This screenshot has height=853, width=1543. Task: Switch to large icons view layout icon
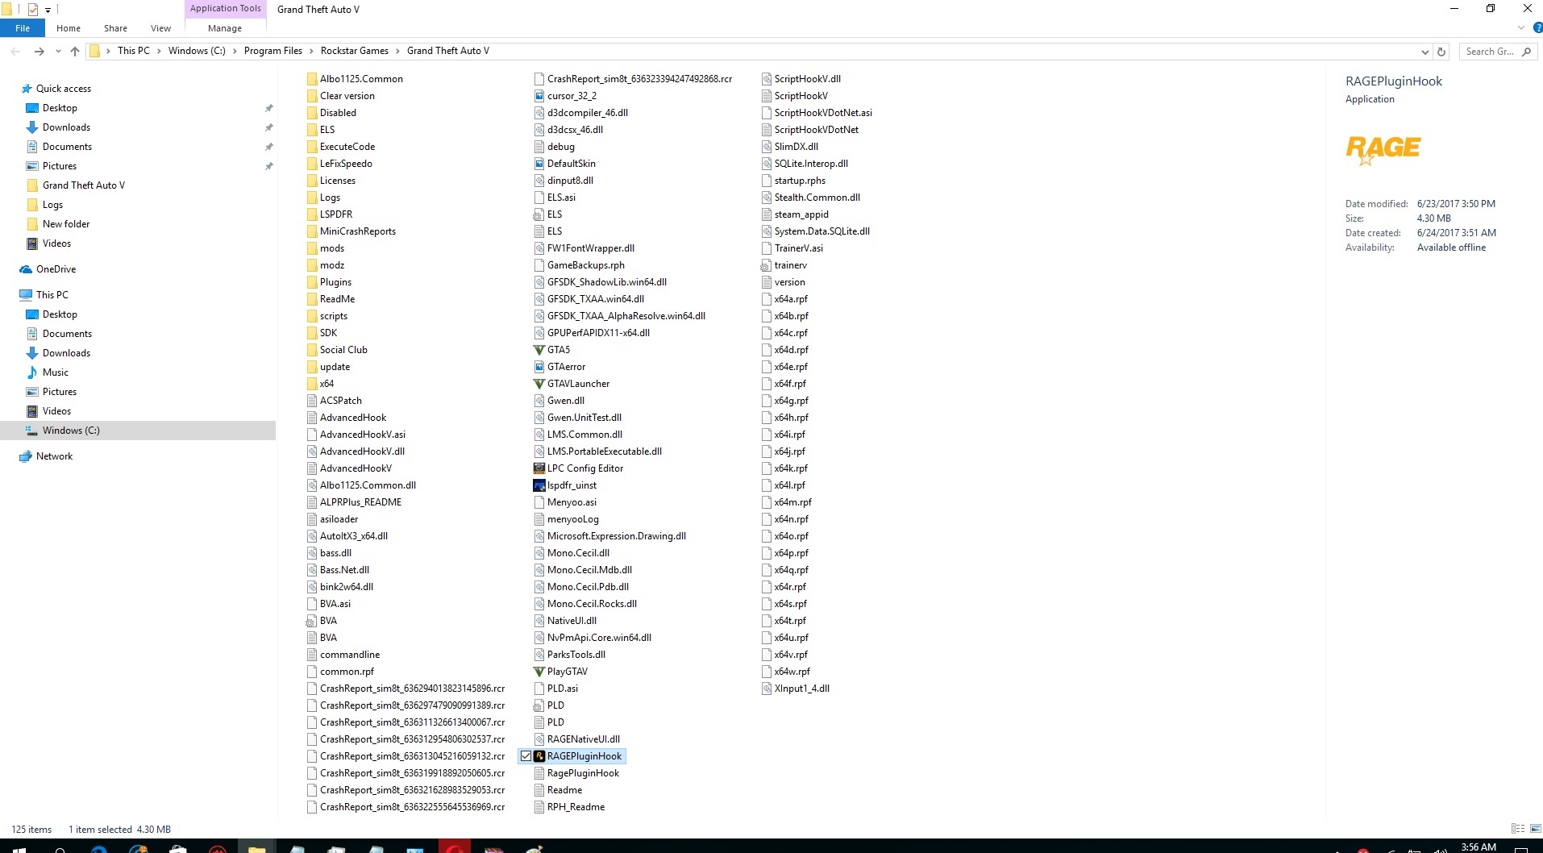coord(1535,829)
